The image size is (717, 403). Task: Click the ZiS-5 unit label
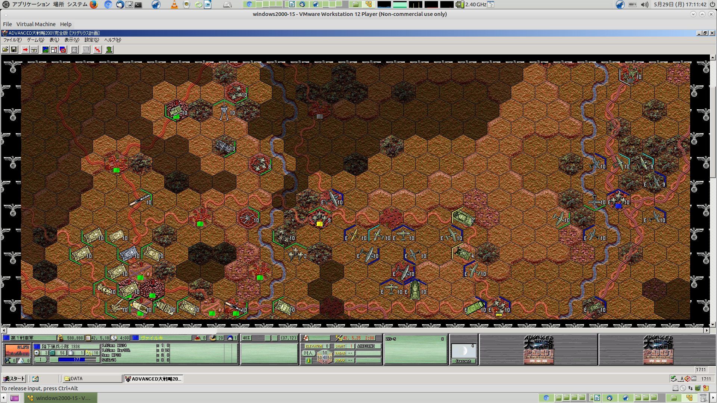click(x=391, y=339)
